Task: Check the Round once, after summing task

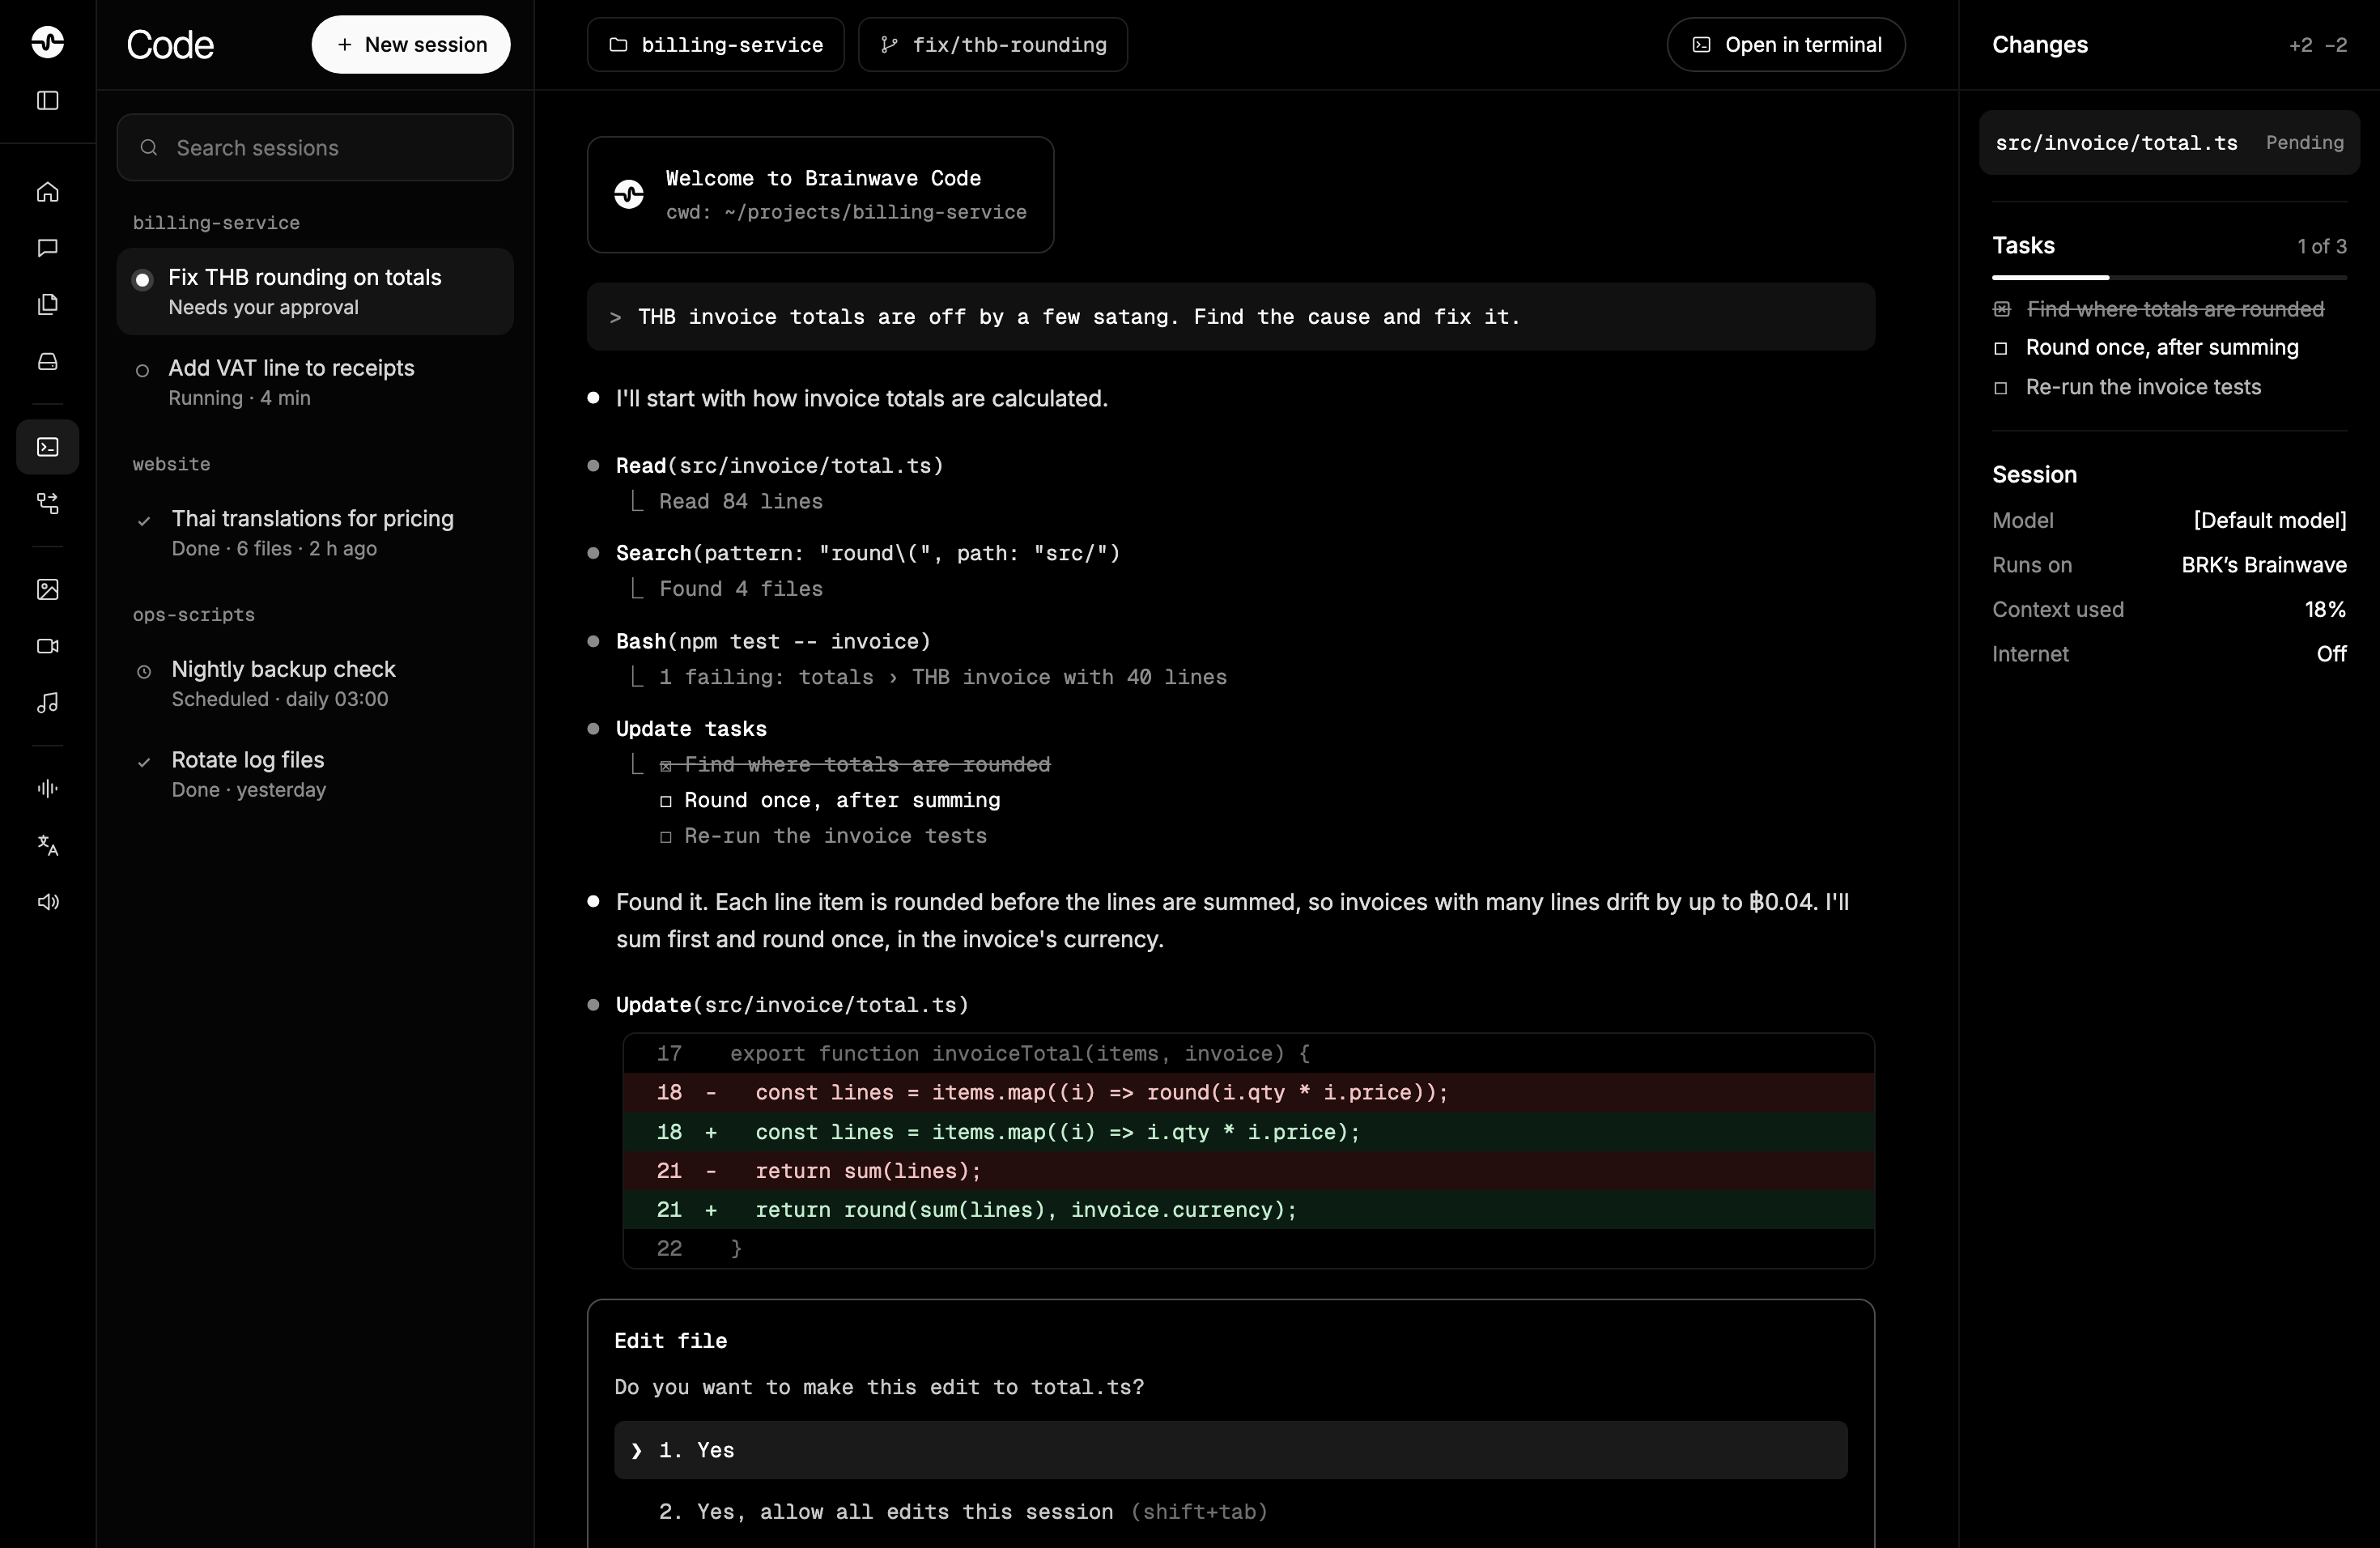Action: tap(2001, 348)
